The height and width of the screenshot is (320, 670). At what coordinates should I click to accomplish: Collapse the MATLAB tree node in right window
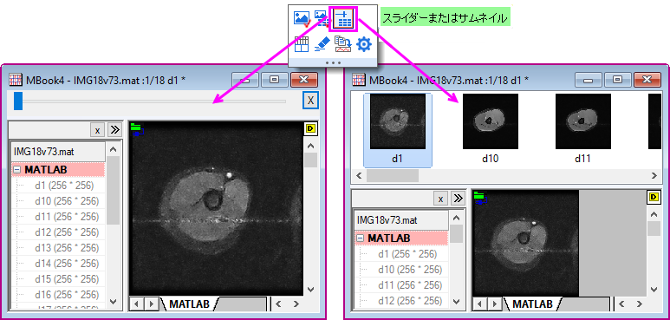361,238
